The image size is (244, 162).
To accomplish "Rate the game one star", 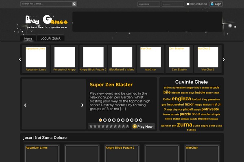I will click(91, 126).
